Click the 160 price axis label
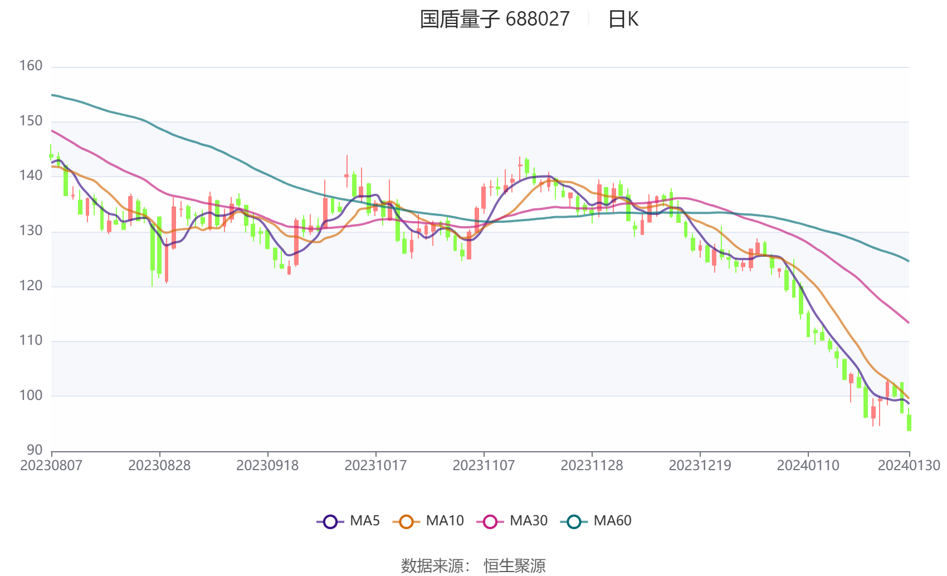The image size is (947, 576). [31, 66]
